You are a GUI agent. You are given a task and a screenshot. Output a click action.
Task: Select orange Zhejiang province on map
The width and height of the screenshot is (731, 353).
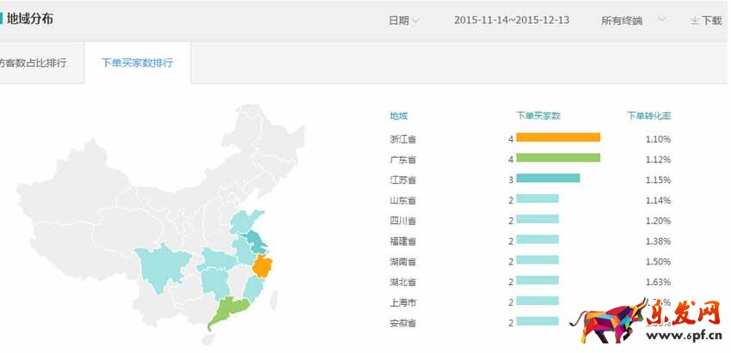pos(261,266)
